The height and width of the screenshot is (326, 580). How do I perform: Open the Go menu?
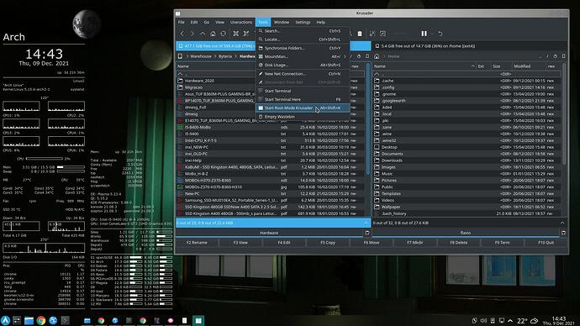pos(207,22)
